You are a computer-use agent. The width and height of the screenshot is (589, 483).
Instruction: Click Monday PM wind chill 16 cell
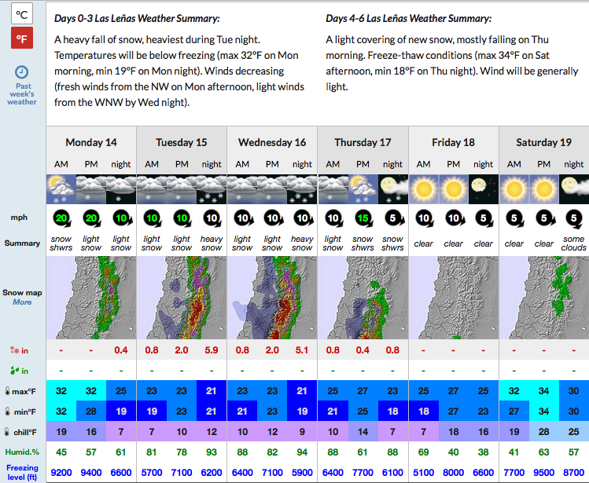pos(91,432)
